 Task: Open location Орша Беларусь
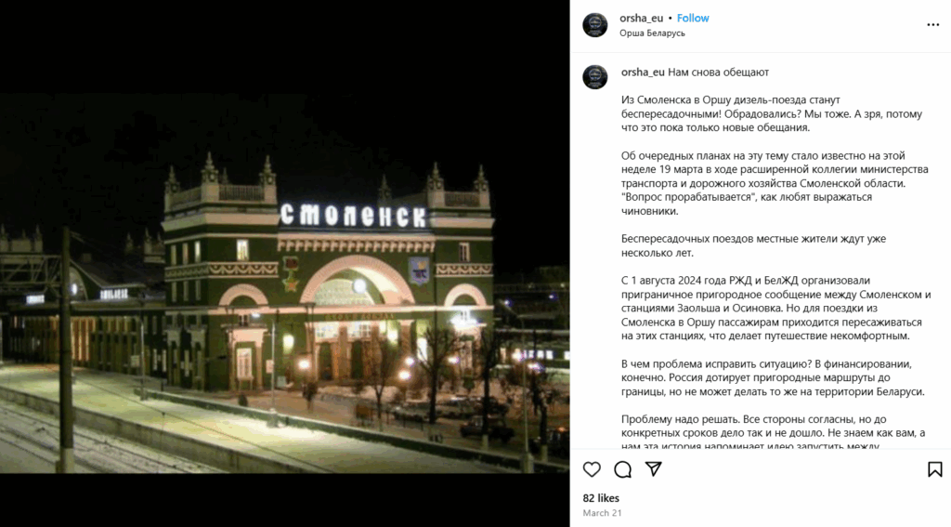pyautogui.click(x=652, y=33)
